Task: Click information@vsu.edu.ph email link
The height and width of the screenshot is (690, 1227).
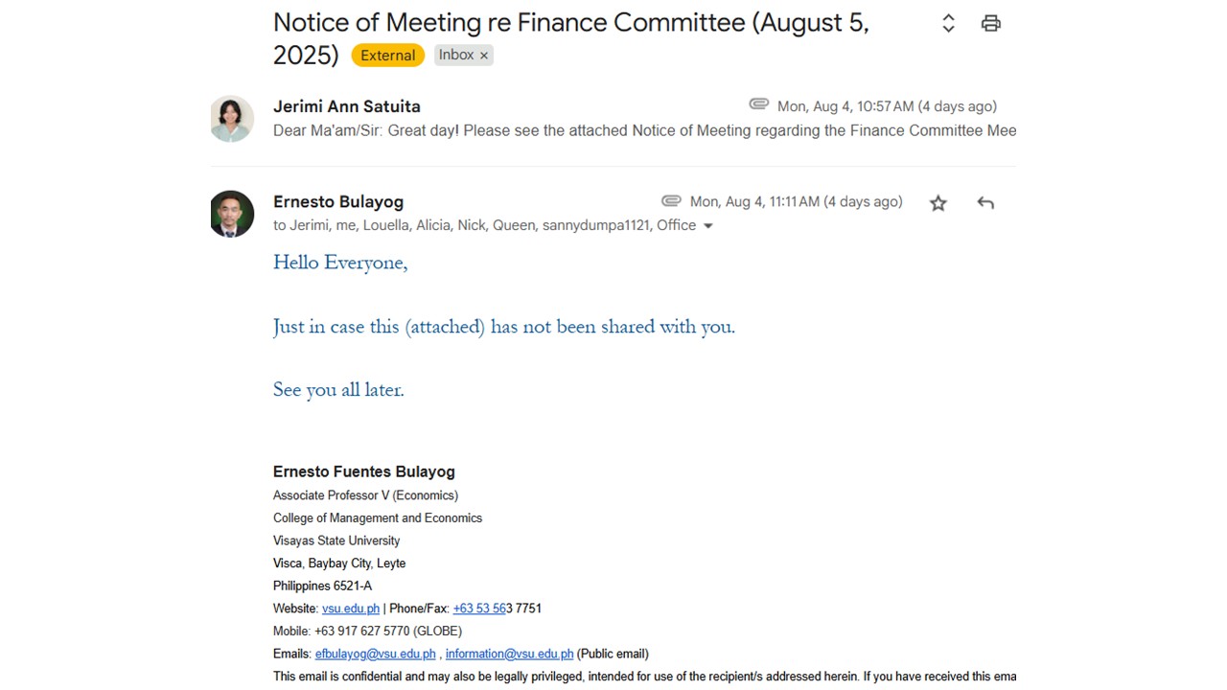Action: click(x=509, y=654)
